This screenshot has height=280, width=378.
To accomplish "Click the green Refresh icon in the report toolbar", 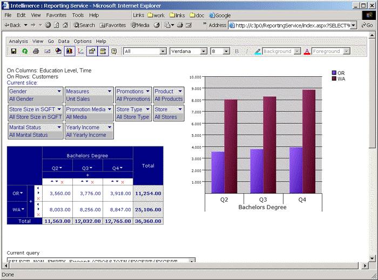I will (25, 51).
